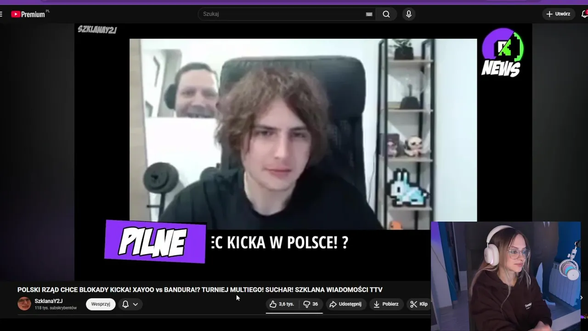Dislike the video showing 36
This screenshot has height=331, width=588.
point(311,304)
